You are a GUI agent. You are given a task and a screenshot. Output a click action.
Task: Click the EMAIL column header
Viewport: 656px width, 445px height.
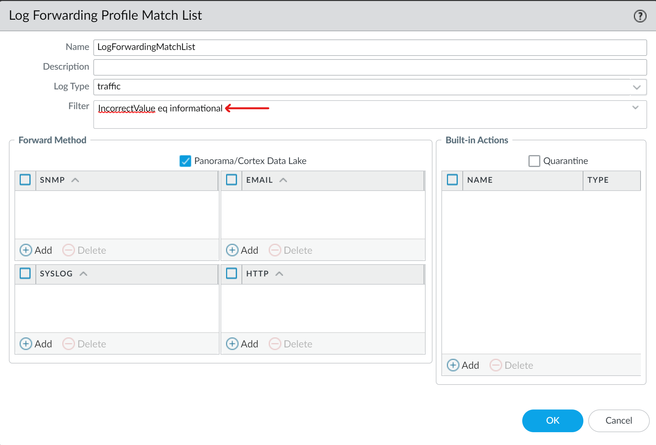pos(259,180)
